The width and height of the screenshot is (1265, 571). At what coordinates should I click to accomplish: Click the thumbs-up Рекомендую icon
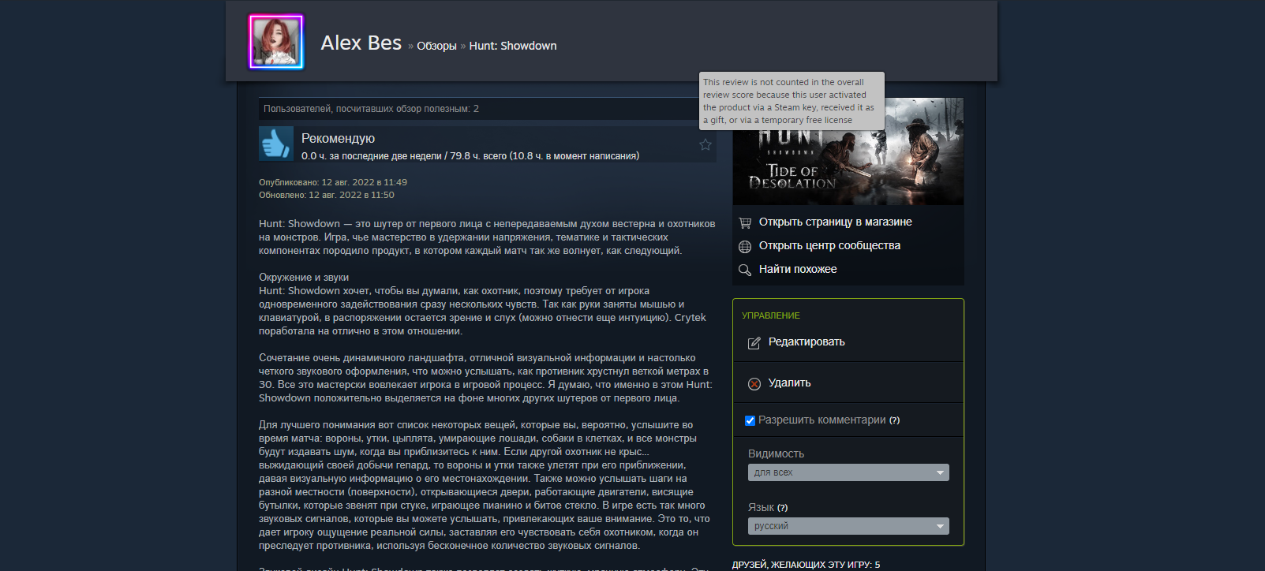pyautogui.click(x=276, y=144)
